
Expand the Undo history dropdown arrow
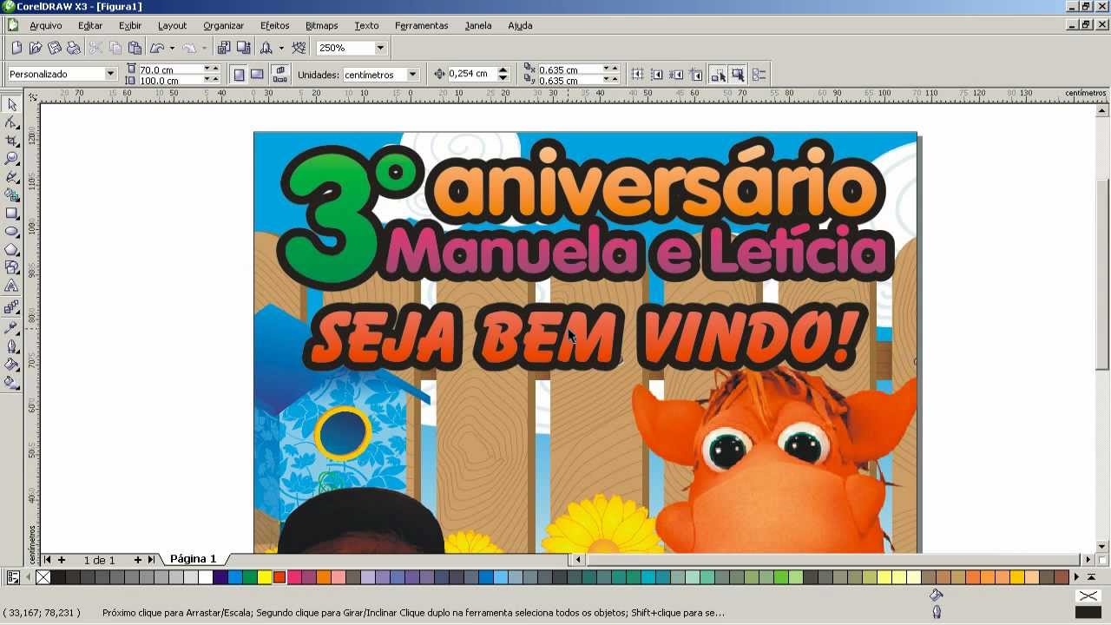pos(172,48)
